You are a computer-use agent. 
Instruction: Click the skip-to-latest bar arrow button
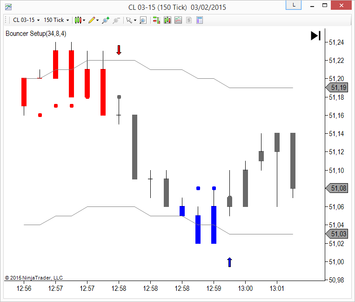(x=315, y=36)
